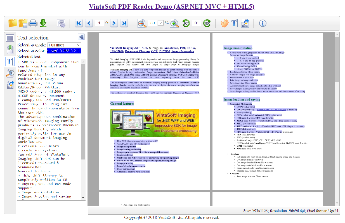The image size is (345, 223).
Task: Click the Forms Processing link in the document
Action: pos(183,51)
